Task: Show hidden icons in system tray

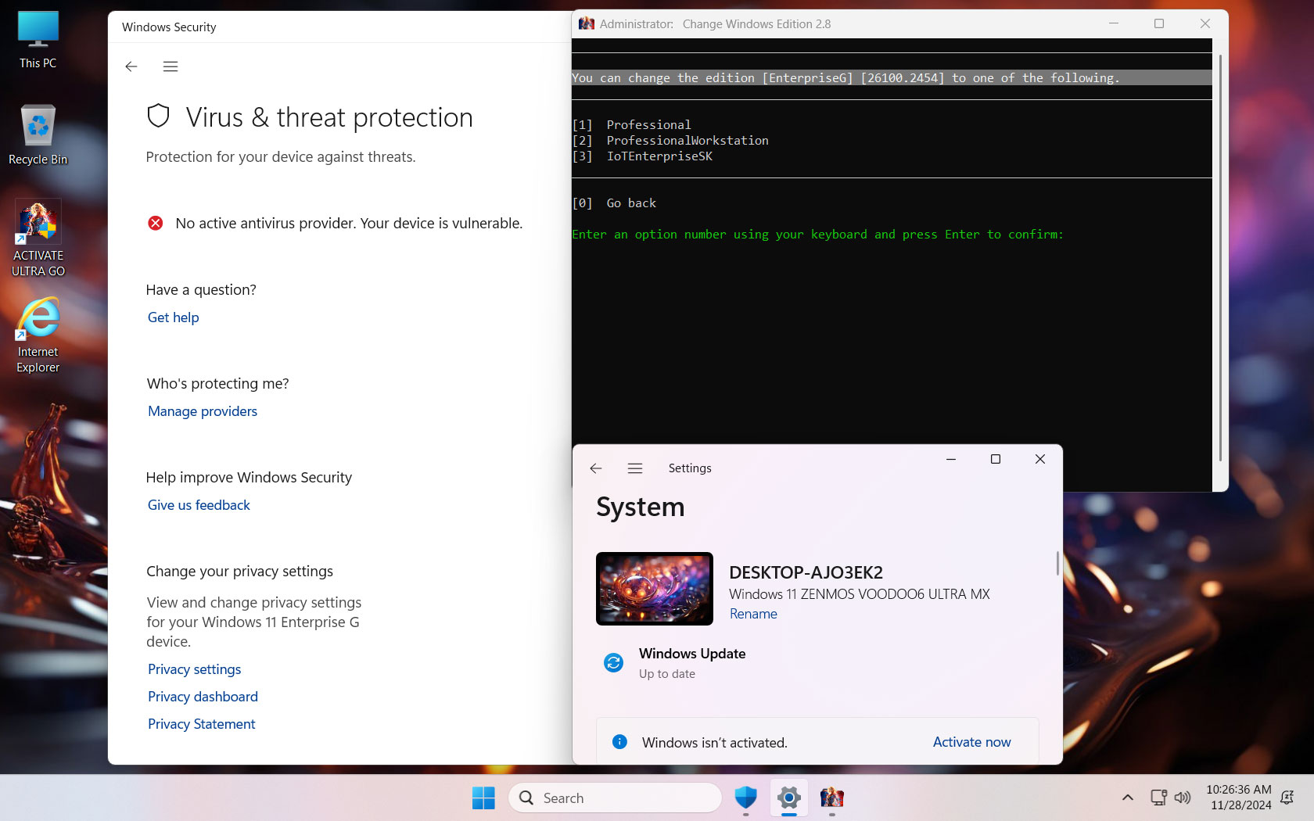Action: click(1127, 798)
